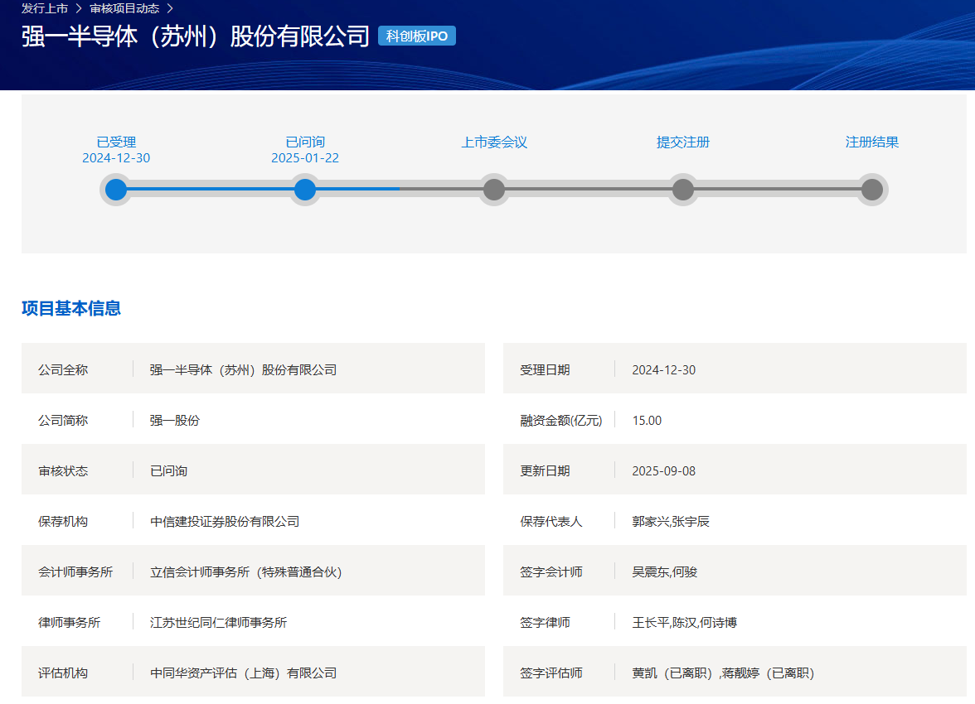
Task: Click the 更新日期 row label
Action: [x=545, y=471]
